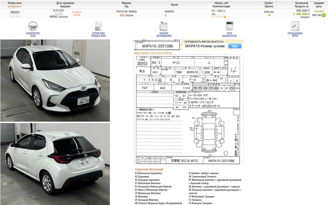The height and width of the screenshot is (205, 330).
Task: Click the 'MIRIVE Saitama' auction name
Action: point(59,17)
